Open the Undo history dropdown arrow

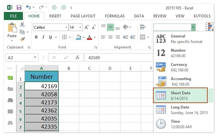34,7
